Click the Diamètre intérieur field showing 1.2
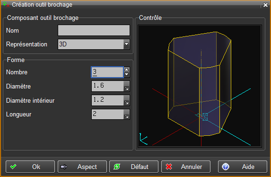 coord(107,100)
